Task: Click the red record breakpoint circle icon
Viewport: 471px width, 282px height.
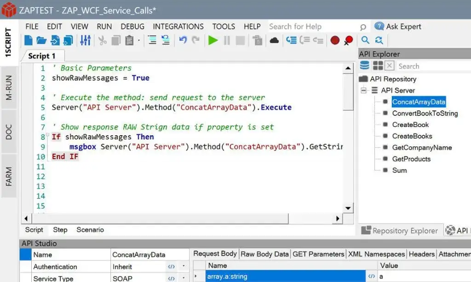Action: click(x=335, y=40)
